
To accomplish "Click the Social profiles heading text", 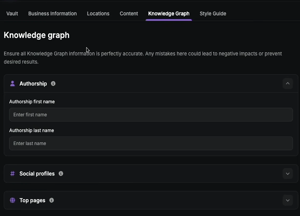I will click(37, 173).
